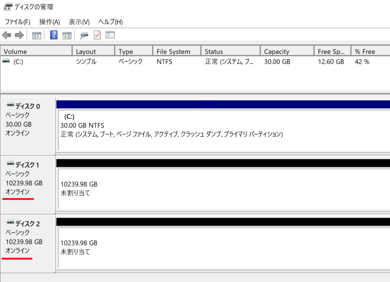The image size is (390, 282).
Task: Click the Back arrow toolbar icon
Action: pos(7,35)
